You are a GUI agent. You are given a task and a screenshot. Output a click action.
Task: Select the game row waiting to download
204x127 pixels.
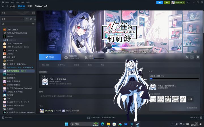(18, 67)
